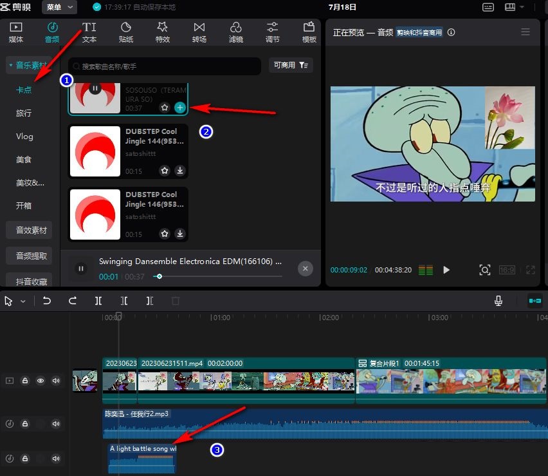This screenshot has height=476, width=548.
Task: Open the fullscreen preview icon
Action: pos(531,270)
